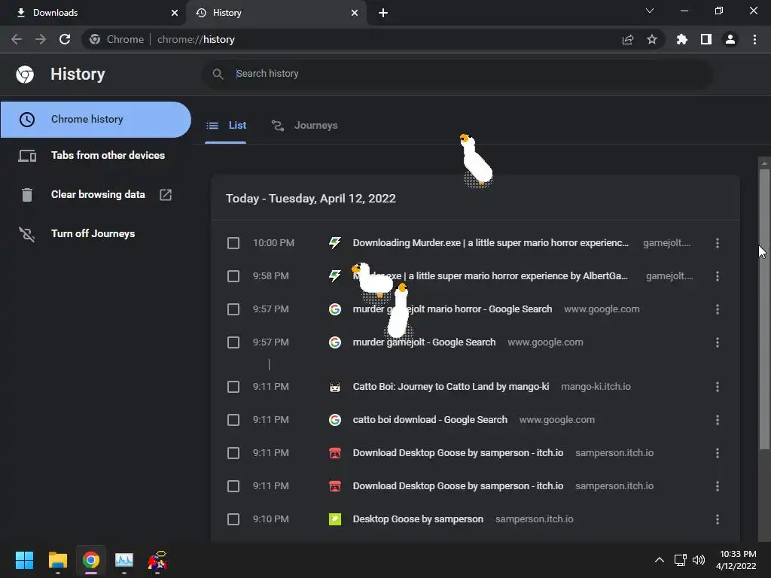Switch to the Journeys tab
The width and height of the screenshot is (771, 578).
tap(305, 126)
